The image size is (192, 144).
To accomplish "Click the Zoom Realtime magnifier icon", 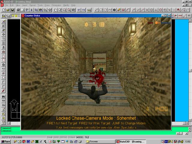I will [60, 10].
